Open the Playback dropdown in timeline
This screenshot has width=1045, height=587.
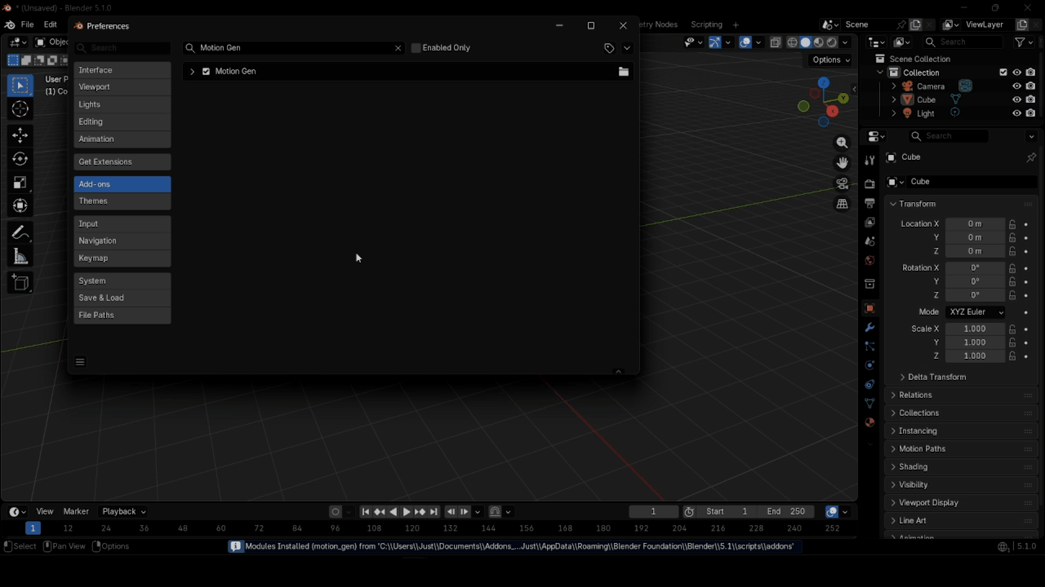(124, 511)
